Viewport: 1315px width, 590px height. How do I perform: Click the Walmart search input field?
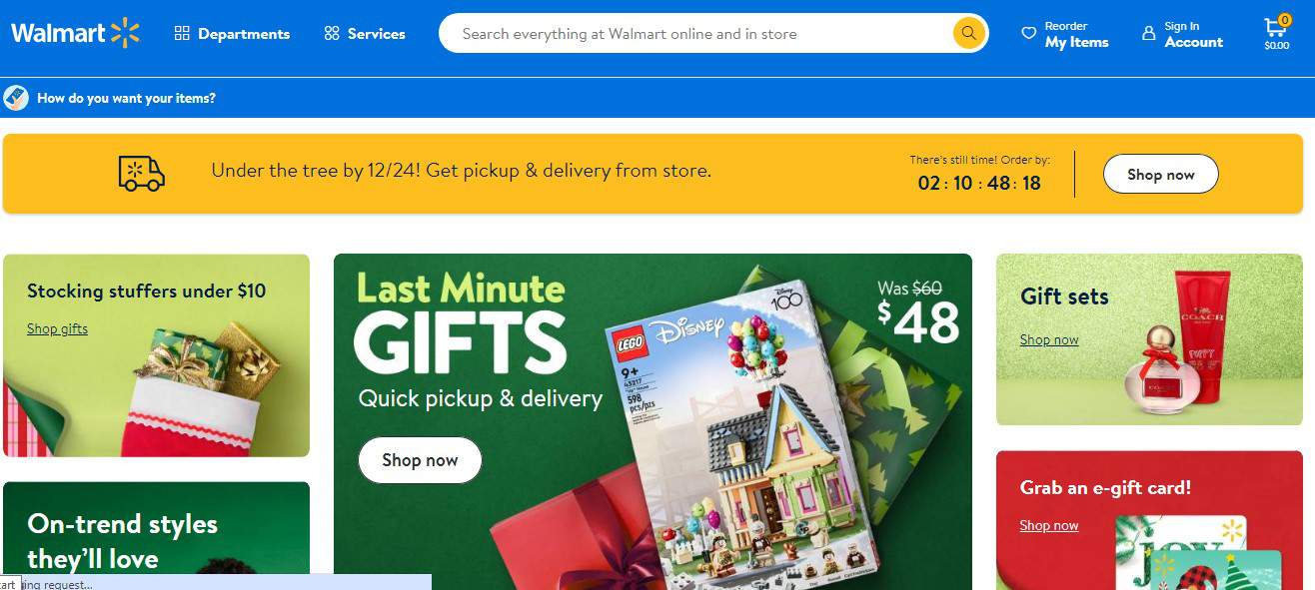pos(699,34)
